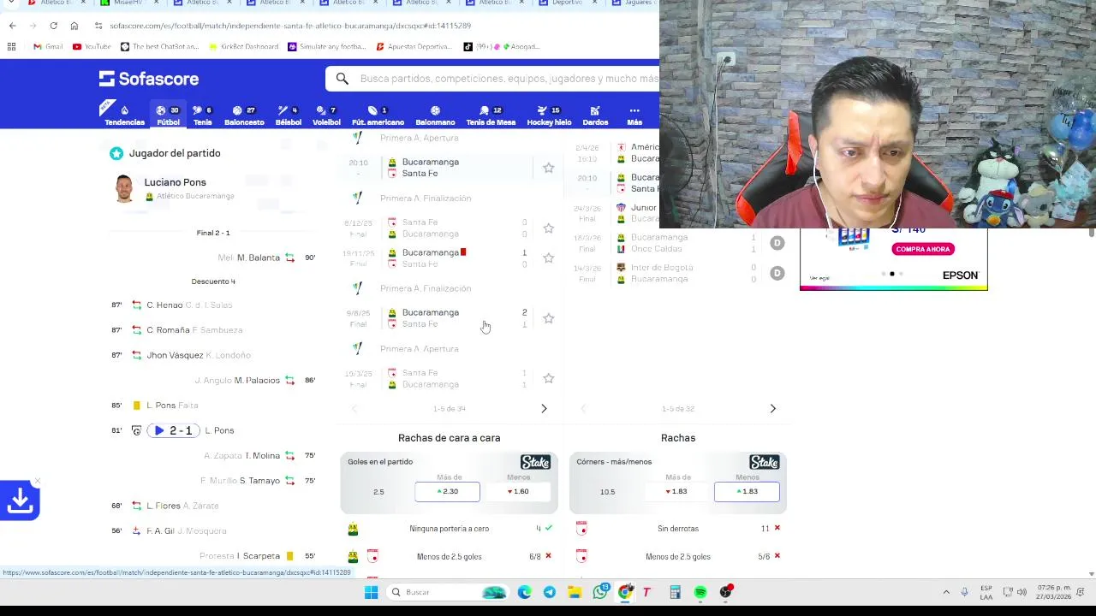
Task: Star the 8/12/25 Santa Fe match
Action: 549,228
